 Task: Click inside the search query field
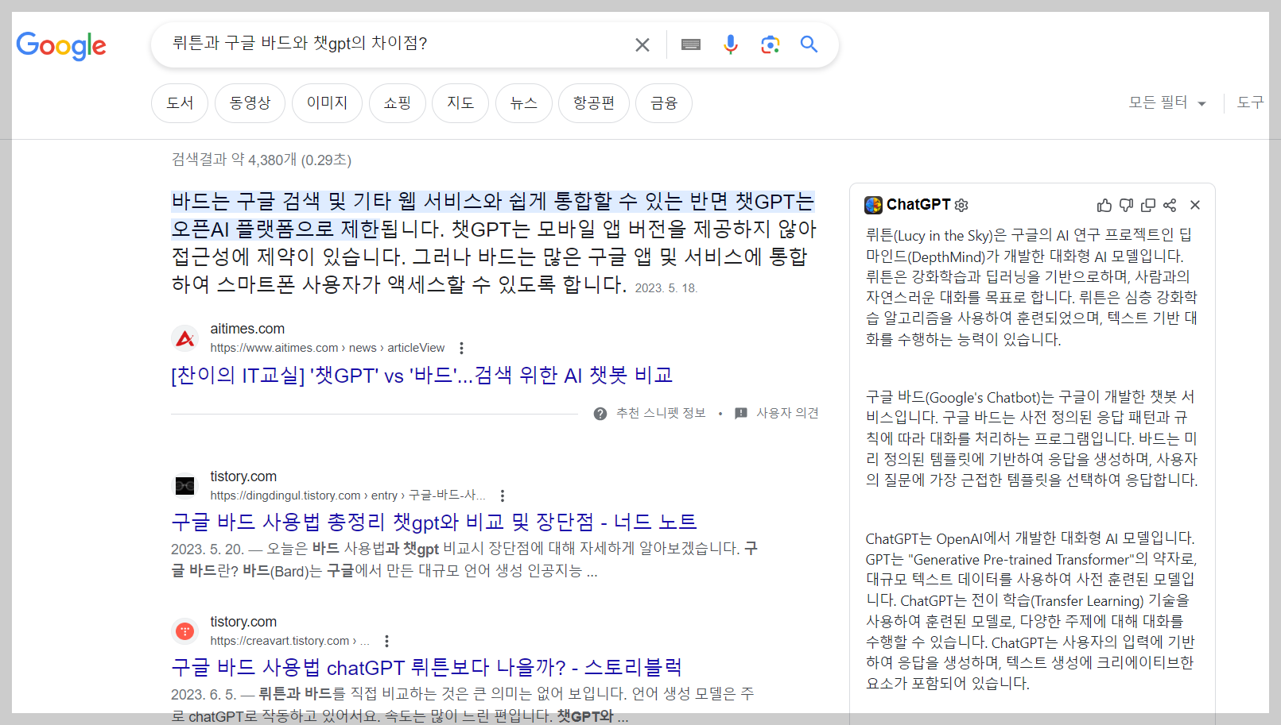(x=398, y=44)
